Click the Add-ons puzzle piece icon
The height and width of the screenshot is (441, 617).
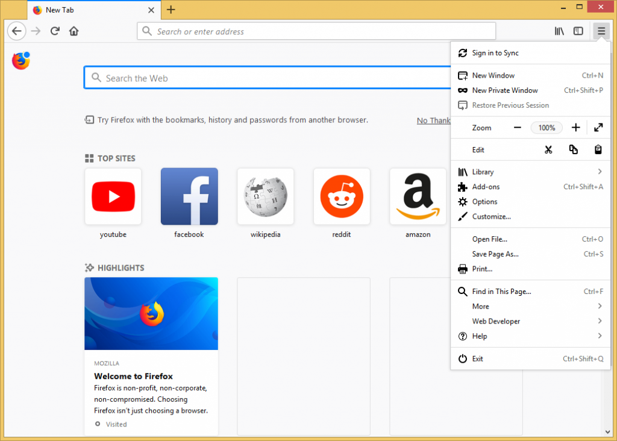click(462, 187)
